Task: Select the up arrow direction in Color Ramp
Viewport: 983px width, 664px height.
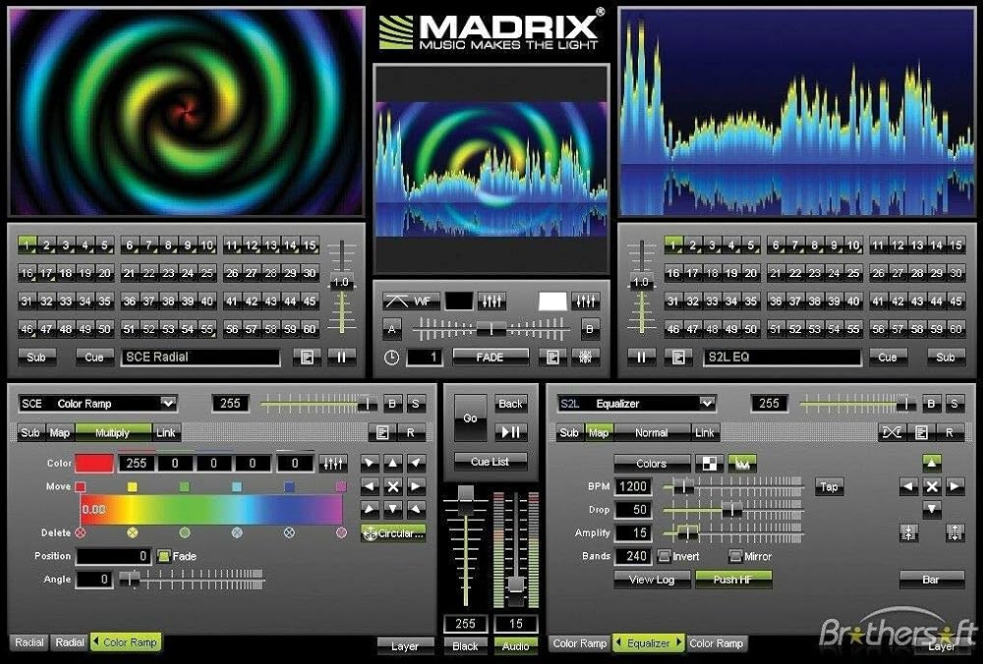Action: (x=393, y=463)
